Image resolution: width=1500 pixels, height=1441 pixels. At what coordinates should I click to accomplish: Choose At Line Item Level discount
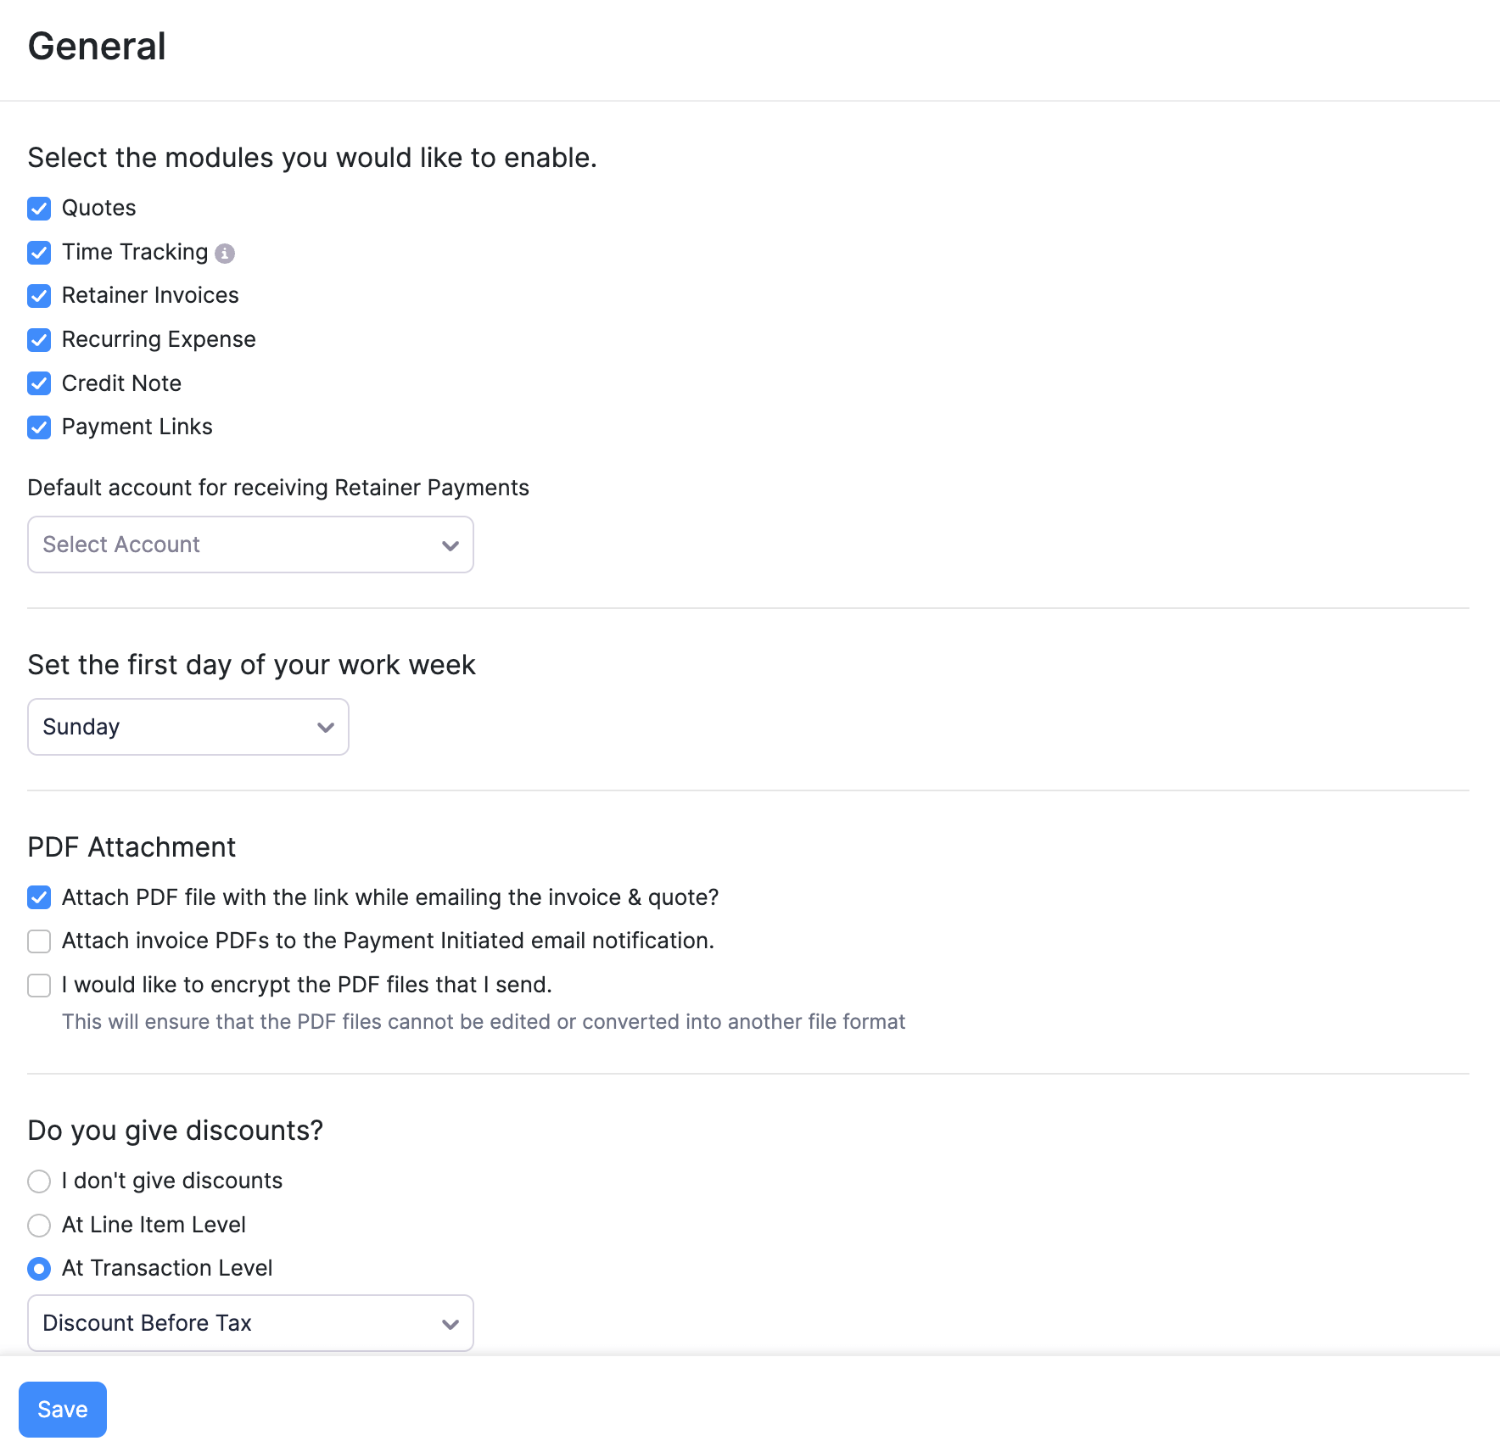pyautogui.click(x=39, y=1226)
